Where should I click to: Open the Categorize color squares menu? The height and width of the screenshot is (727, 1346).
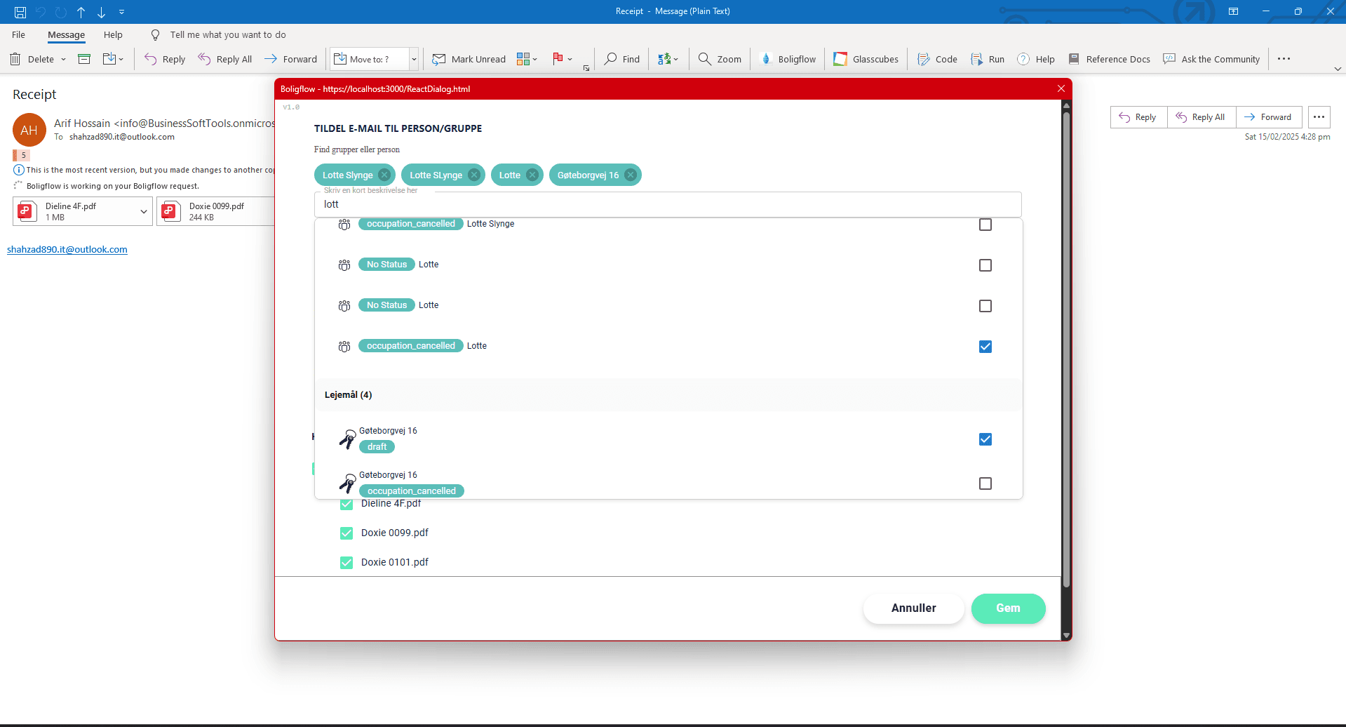[527, 59]
